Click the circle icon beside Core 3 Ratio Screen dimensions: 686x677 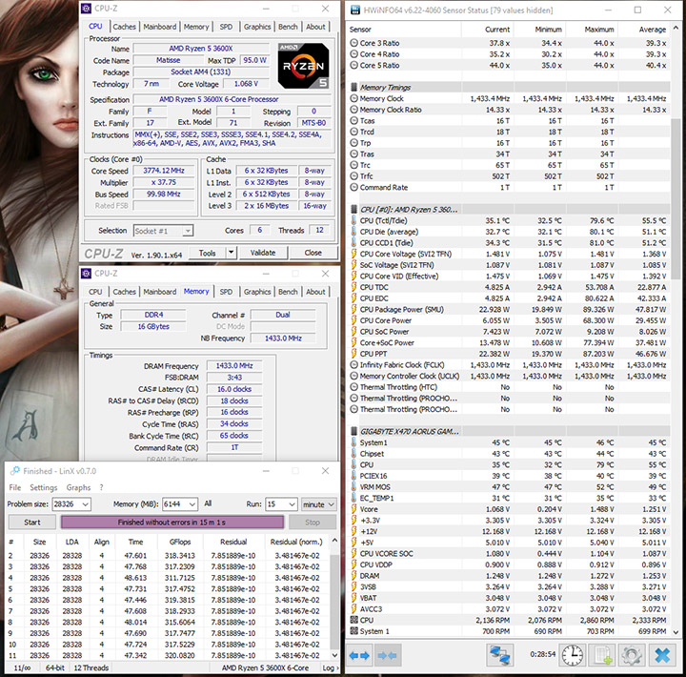[x=353, y=43]
